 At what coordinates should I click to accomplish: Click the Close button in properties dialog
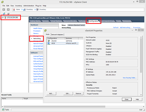pyautogui.click(x=127, y=99)
